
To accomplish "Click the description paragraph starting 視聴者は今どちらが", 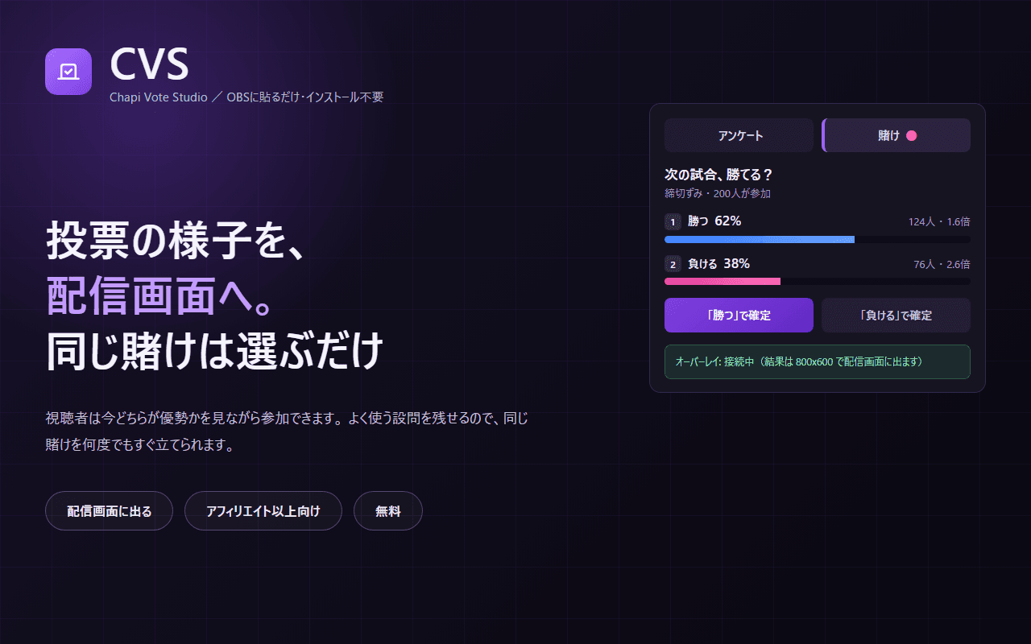I will click(x=287, y=431).
